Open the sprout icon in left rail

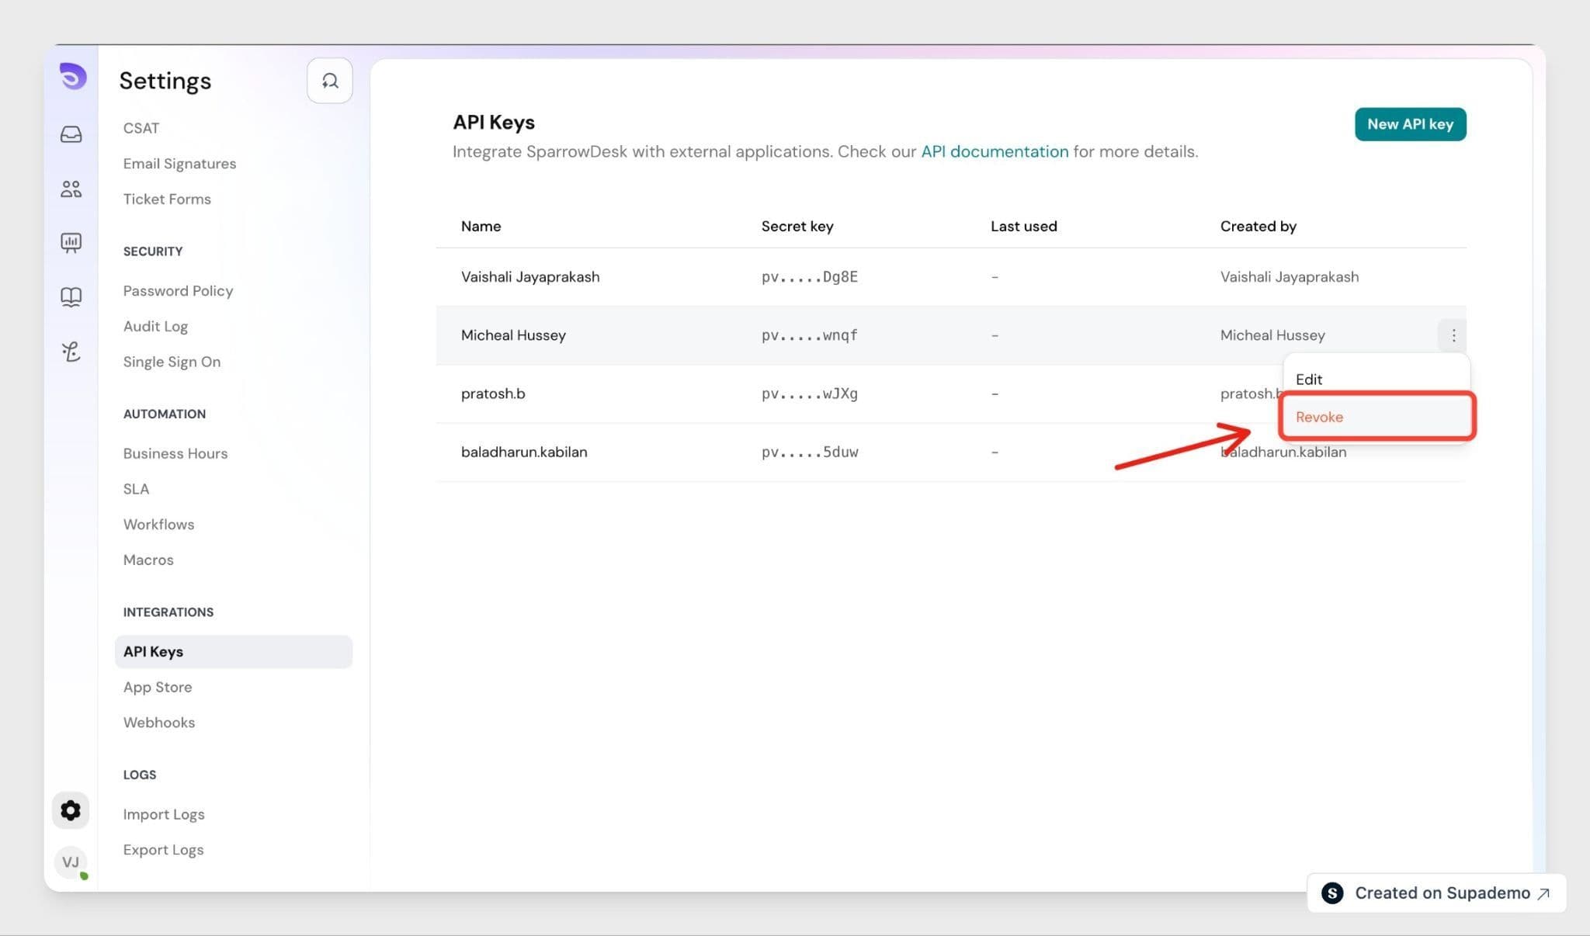(71, 352)
